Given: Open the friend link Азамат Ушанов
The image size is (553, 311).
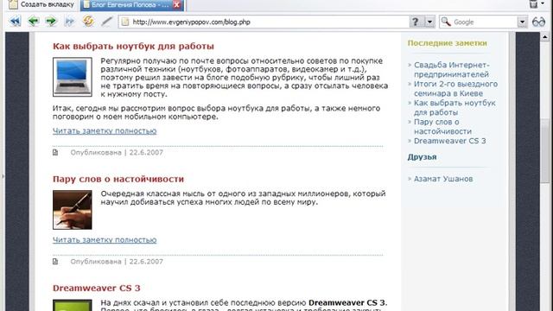Looking at the screenshot, I should pyautogui.click(x=443, y=179).
